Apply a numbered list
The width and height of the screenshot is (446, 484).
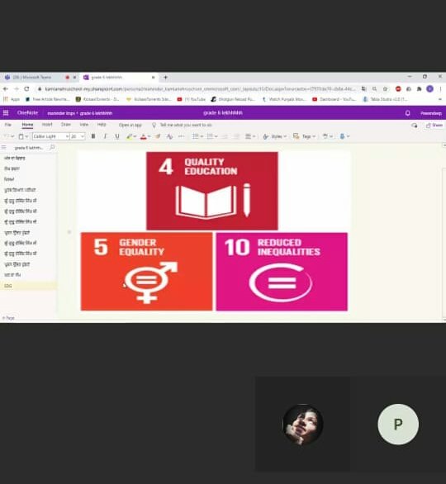(x=210, y=136)
